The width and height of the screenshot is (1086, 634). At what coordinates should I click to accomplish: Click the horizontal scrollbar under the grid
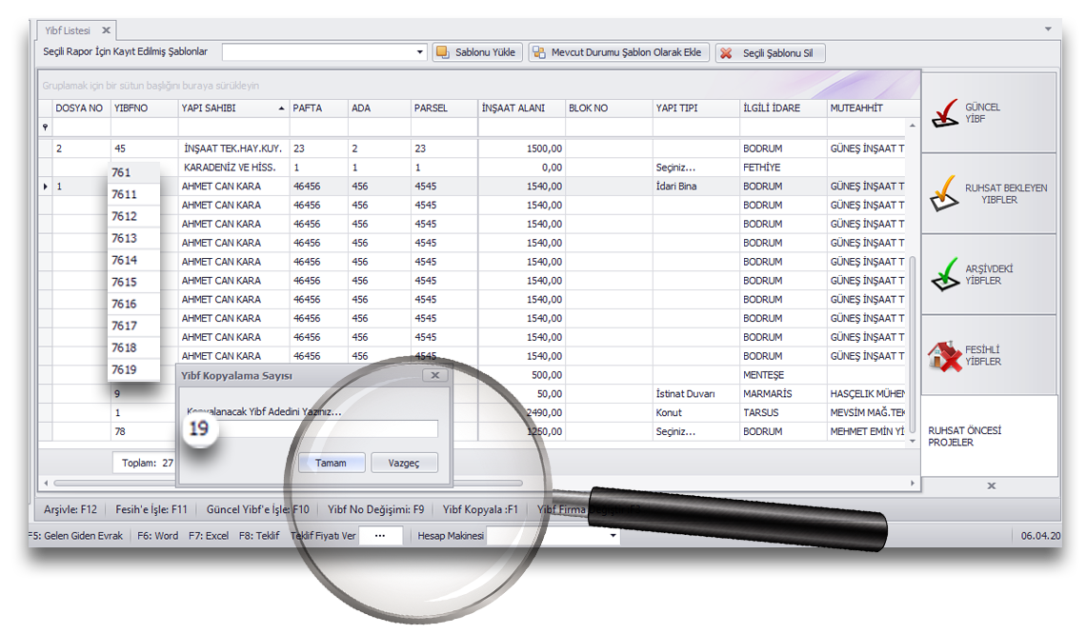click(x=286, y=484)
